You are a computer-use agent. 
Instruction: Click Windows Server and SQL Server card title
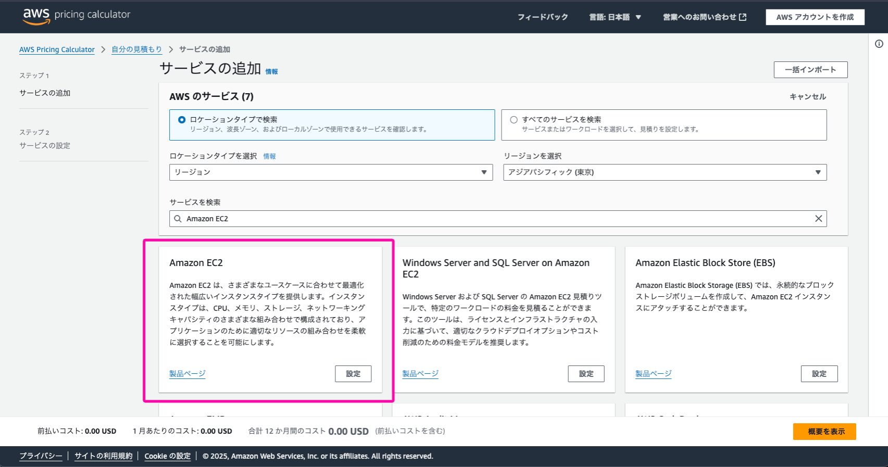[496, 269]
